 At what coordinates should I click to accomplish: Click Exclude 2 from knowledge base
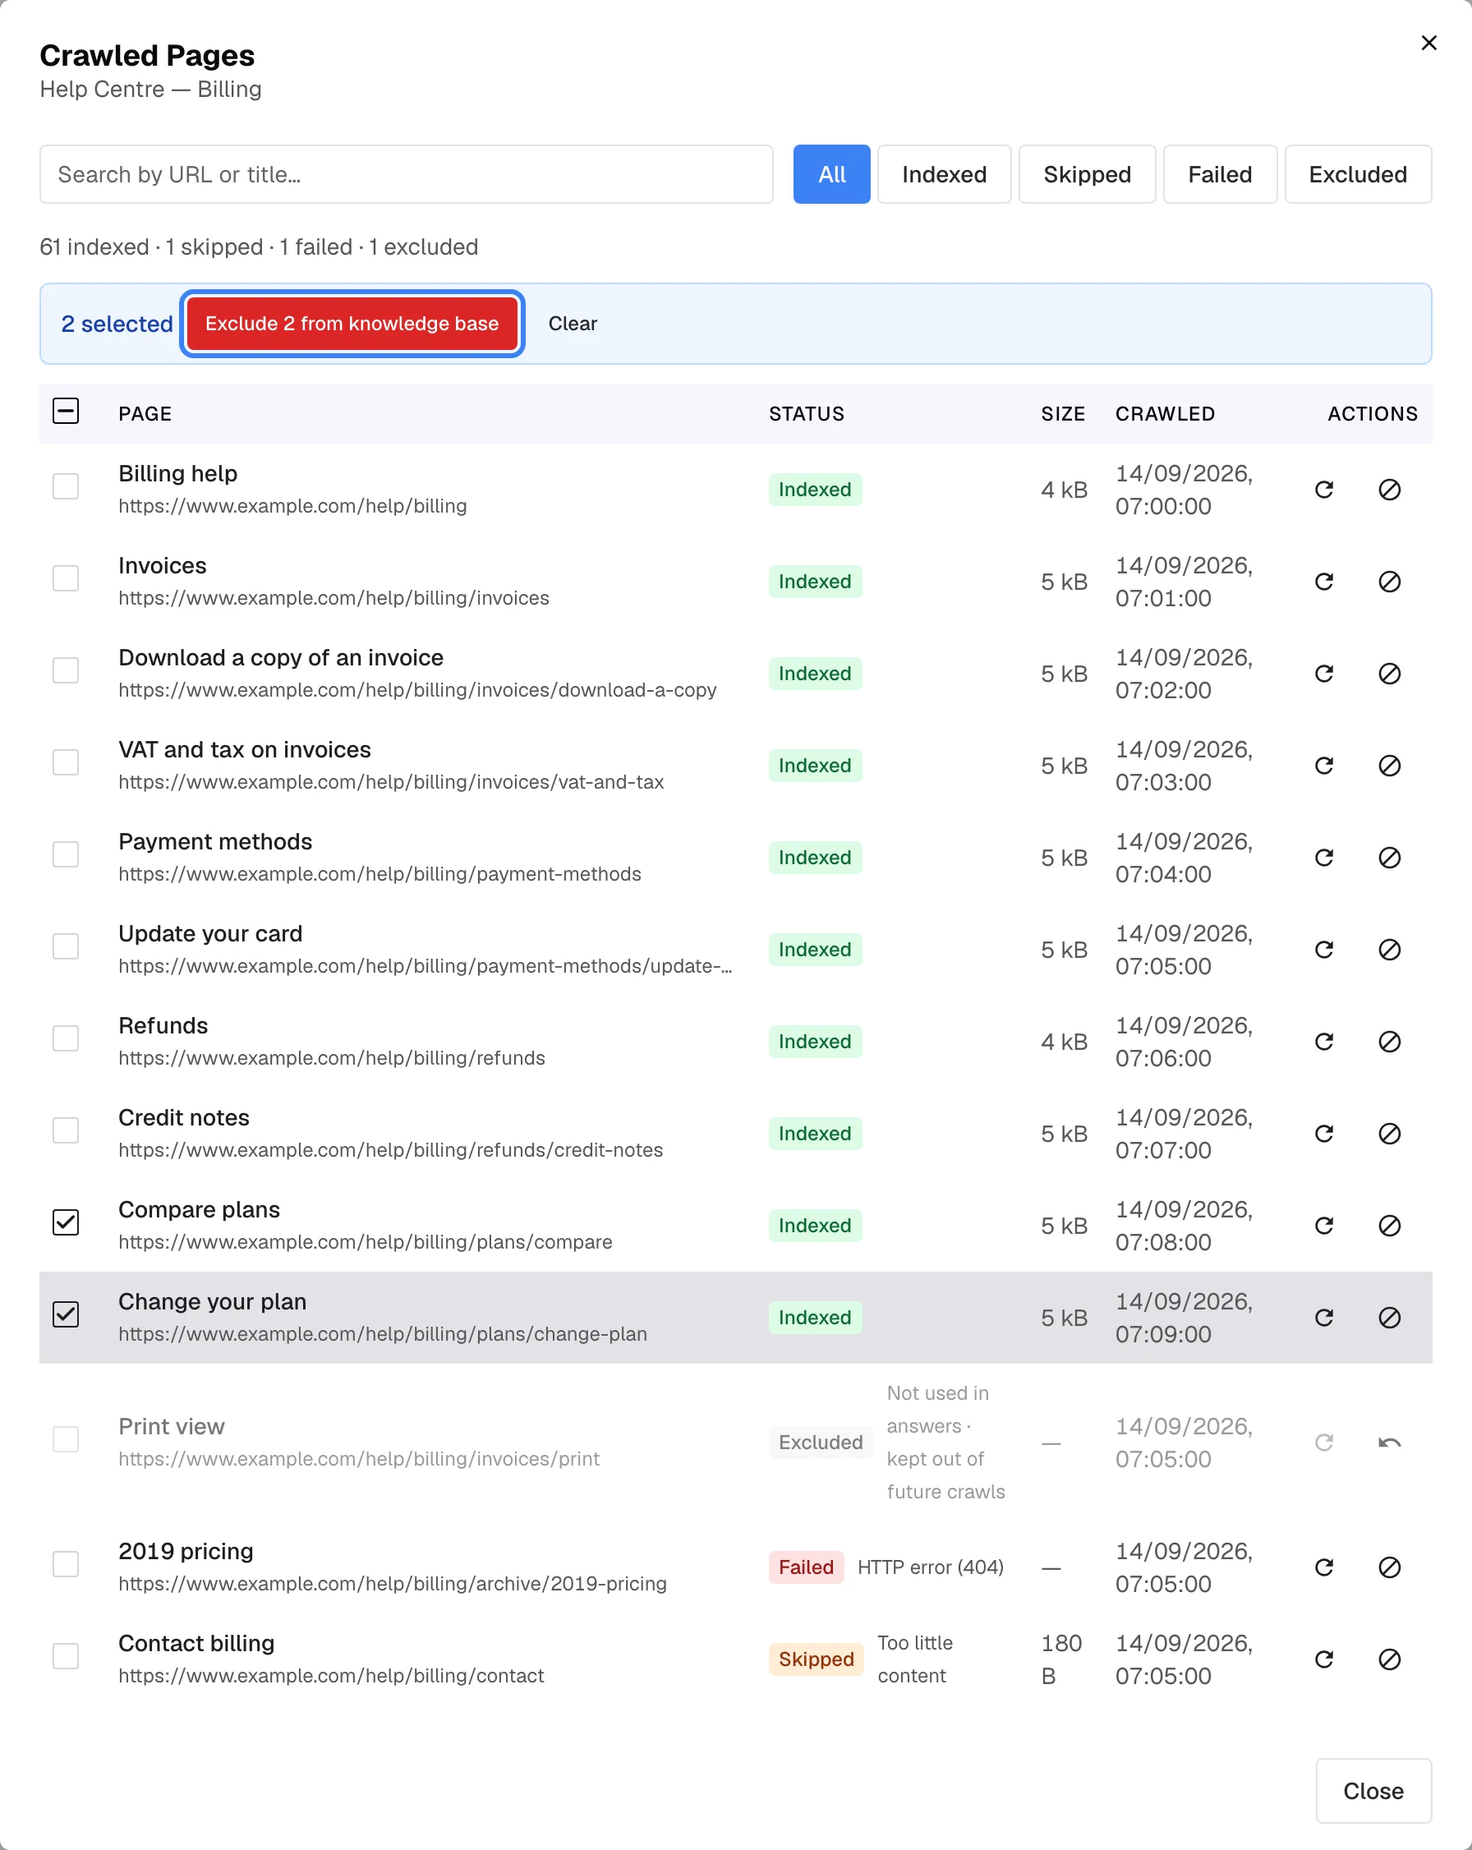click(x=352, y=324)
